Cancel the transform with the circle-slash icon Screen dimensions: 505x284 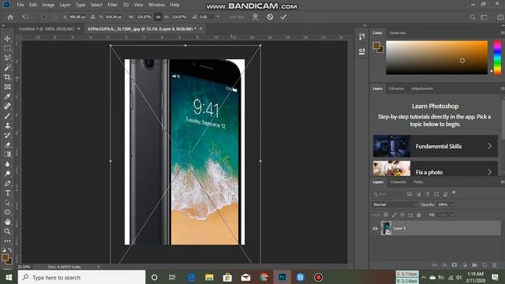coord(270,17)
